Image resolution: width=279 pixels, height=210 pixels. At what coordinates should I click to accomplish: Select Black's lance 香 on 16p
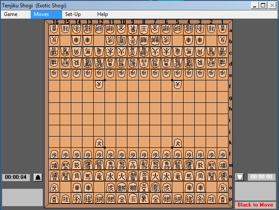point(54,199)
